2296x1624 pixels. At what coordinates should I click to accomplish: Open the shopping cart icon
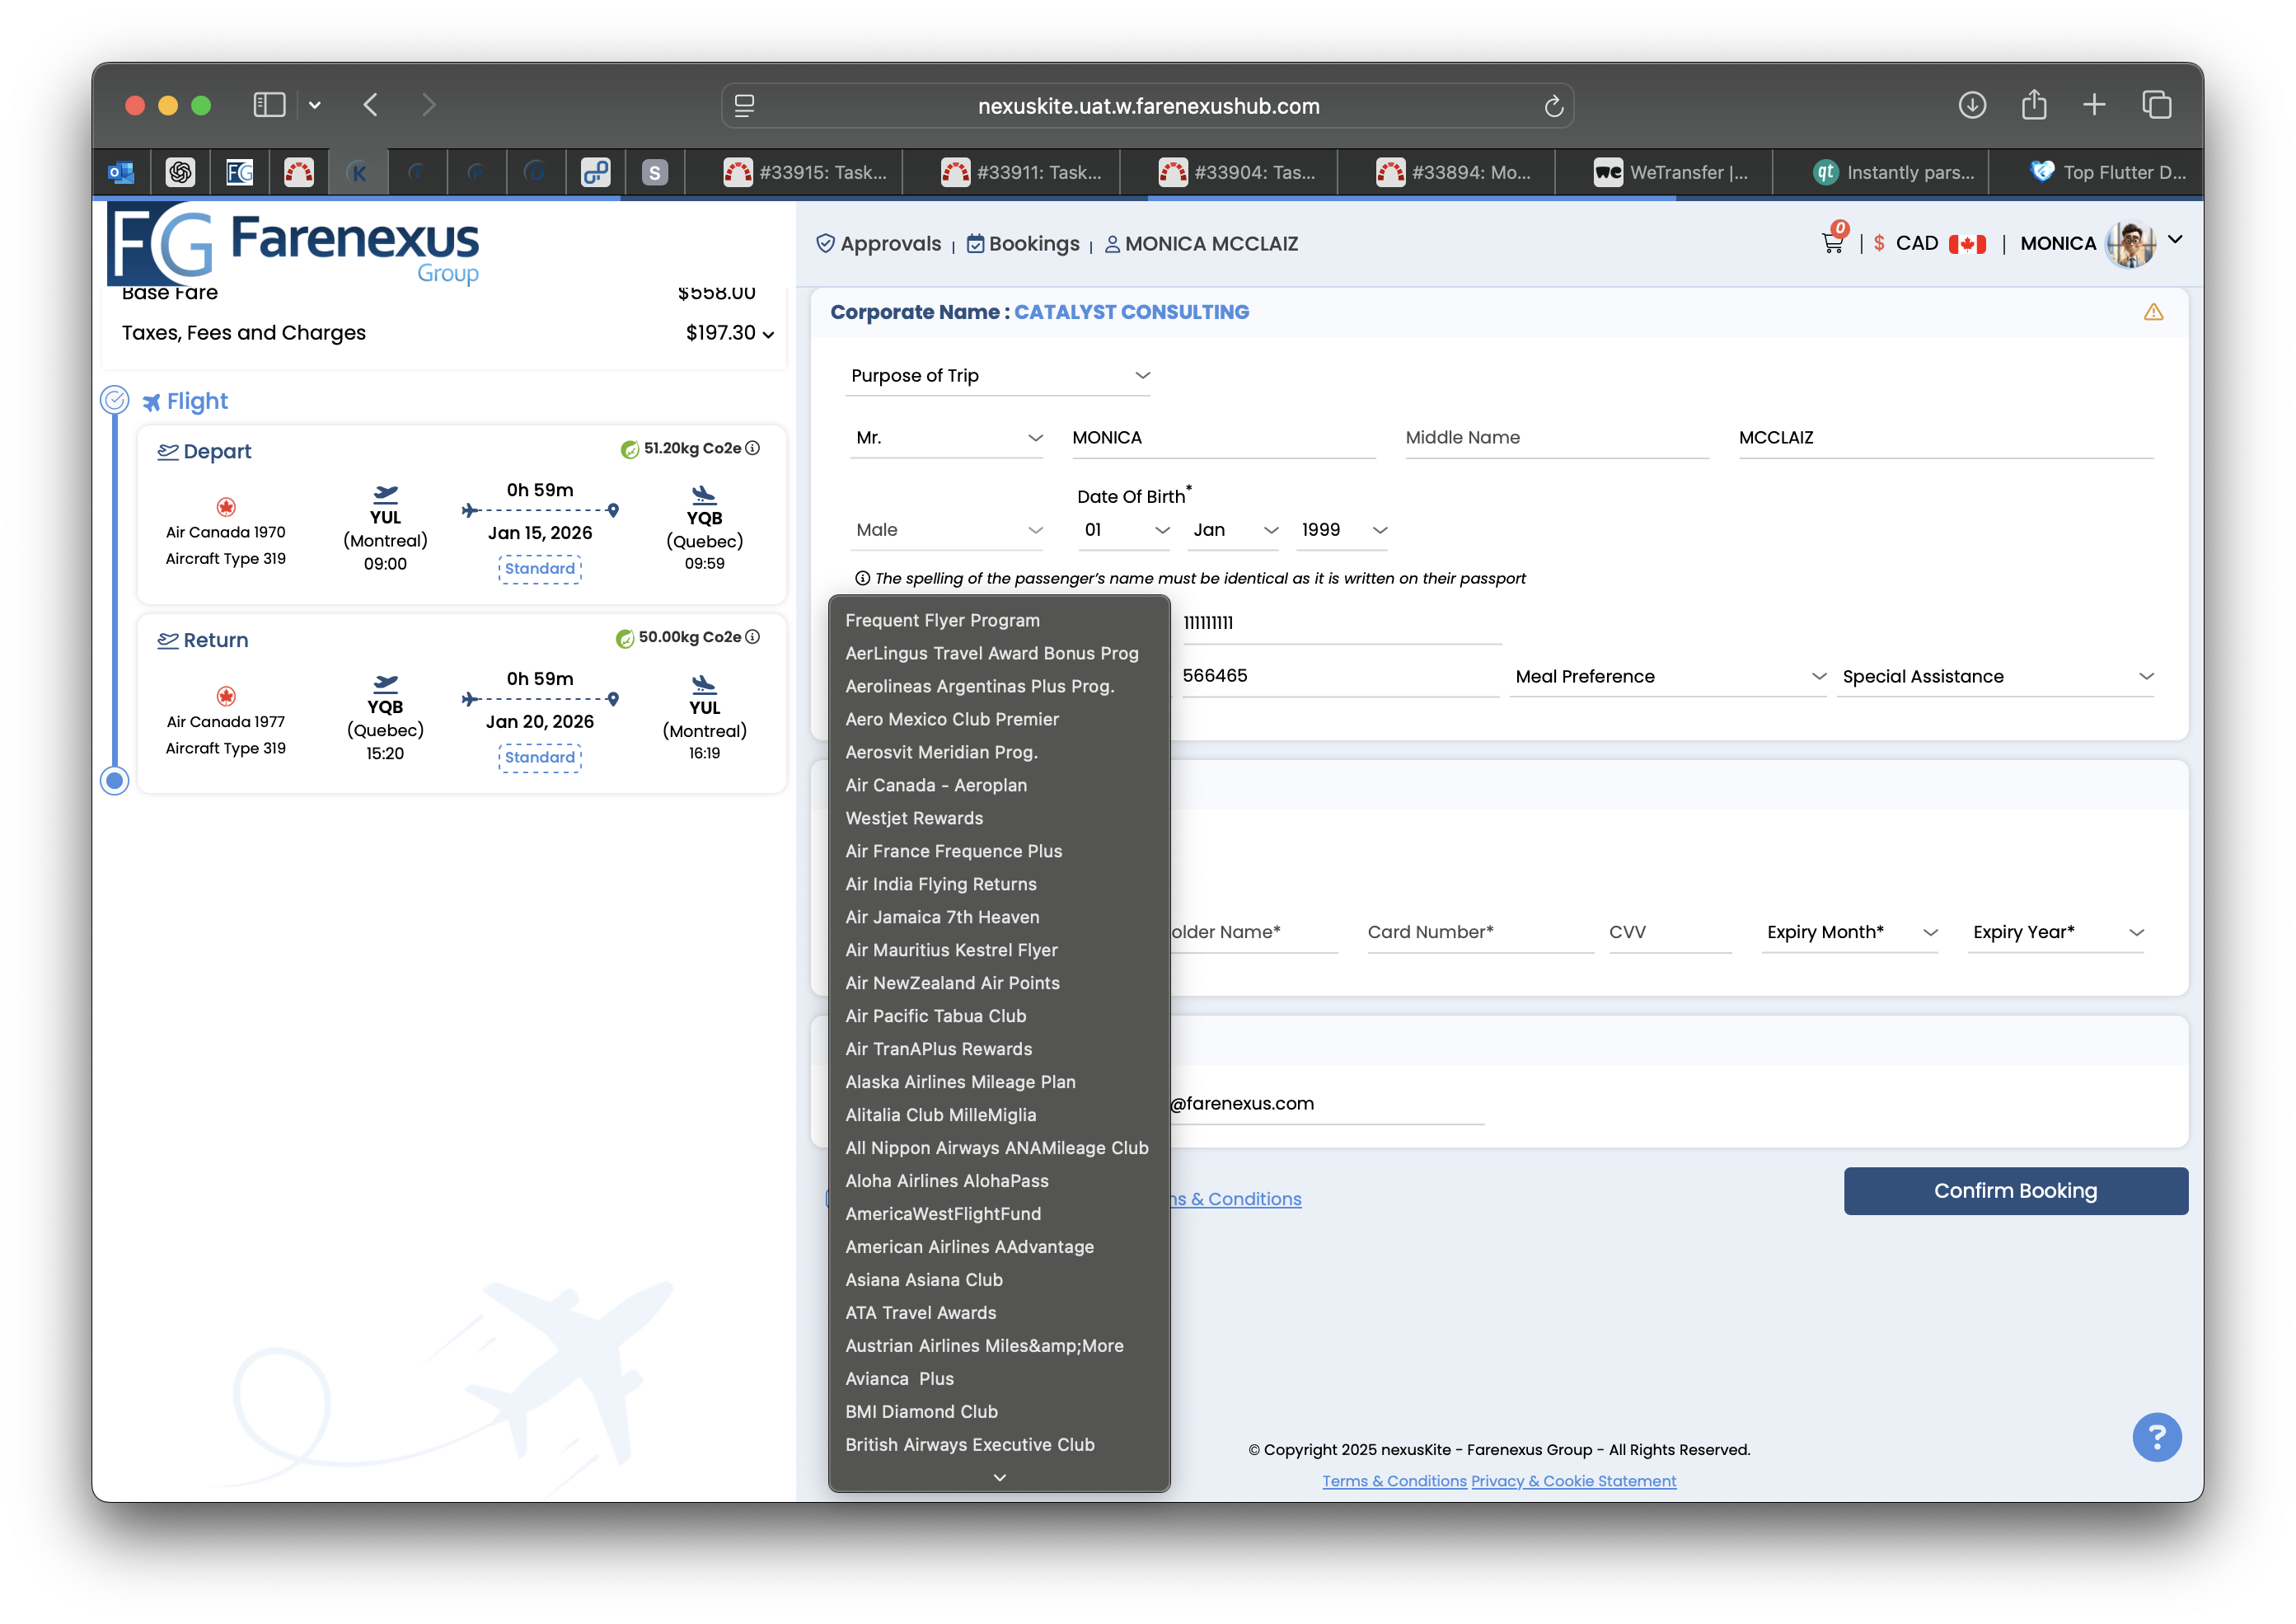[1832, 243]
